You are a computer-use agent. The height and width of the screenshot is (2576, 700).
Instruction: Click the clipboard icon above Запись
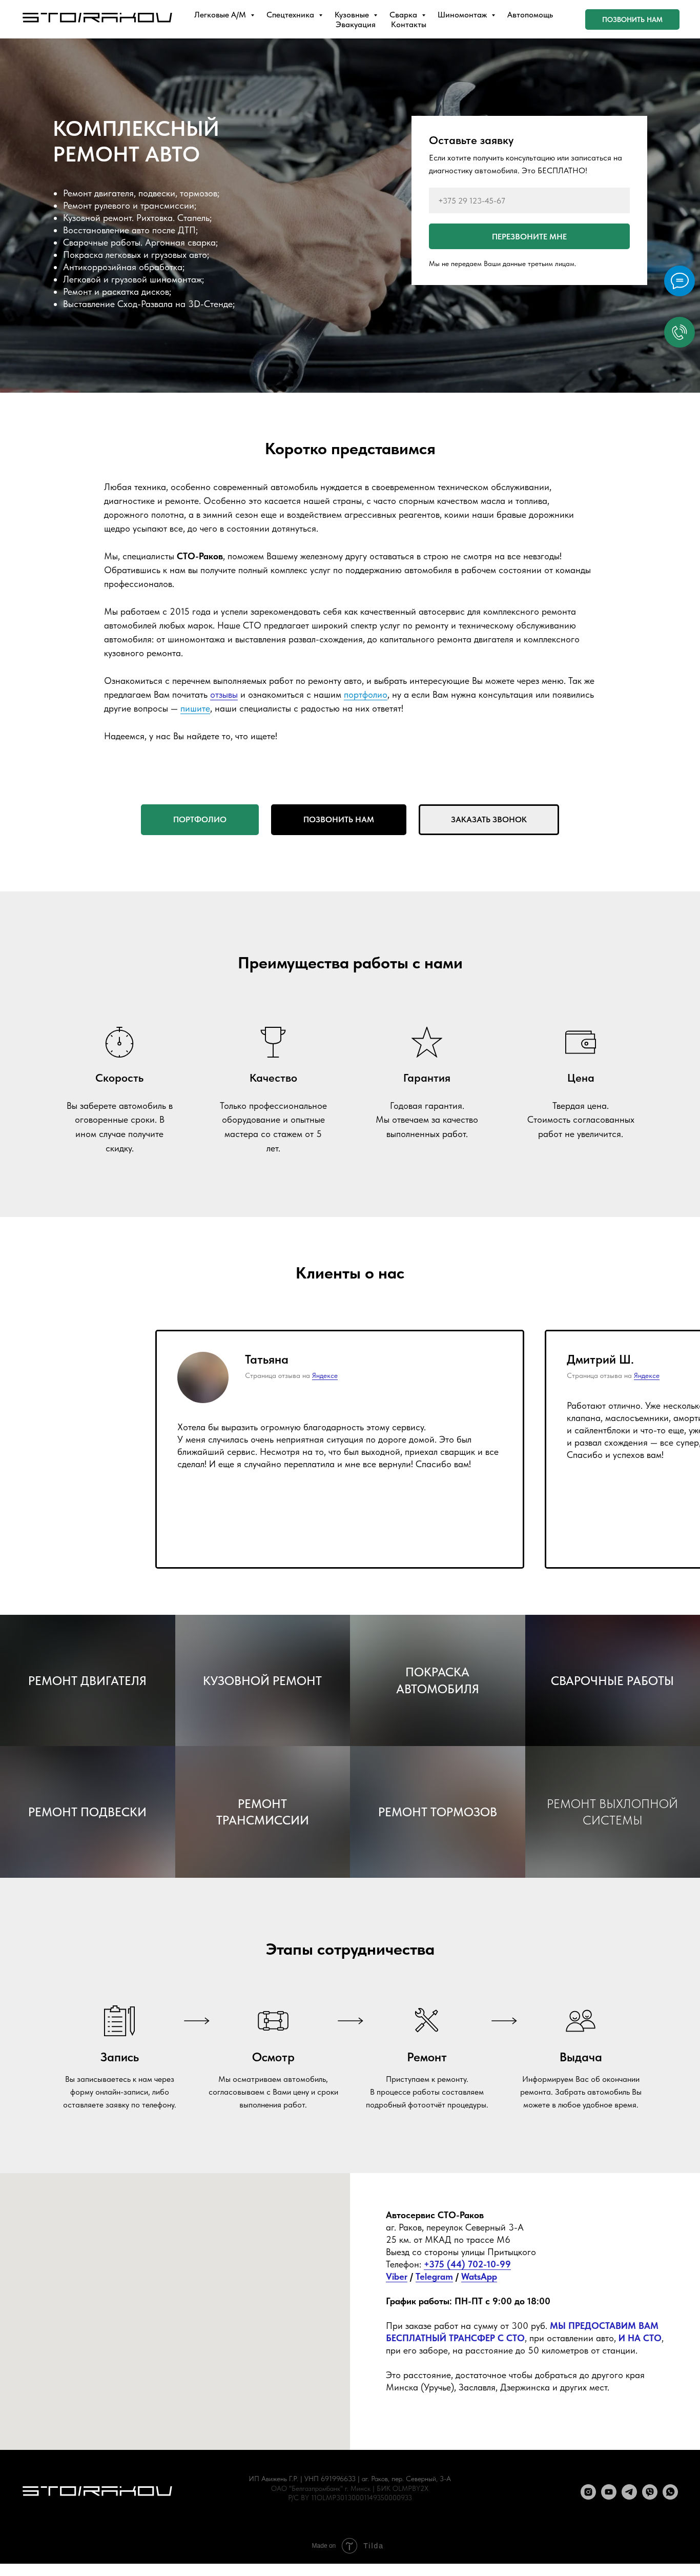pyautogui.click(x=119, y=2020)
